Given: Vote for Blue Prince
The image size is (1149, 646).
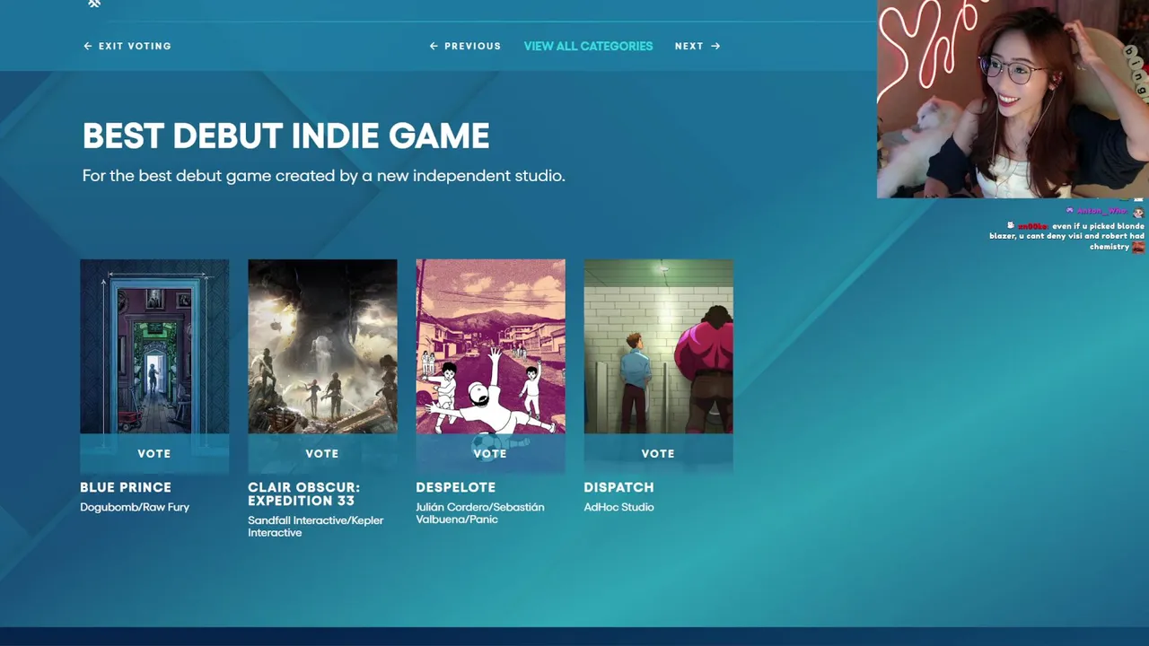Looking at the screenshot, I should pos(154,454).
